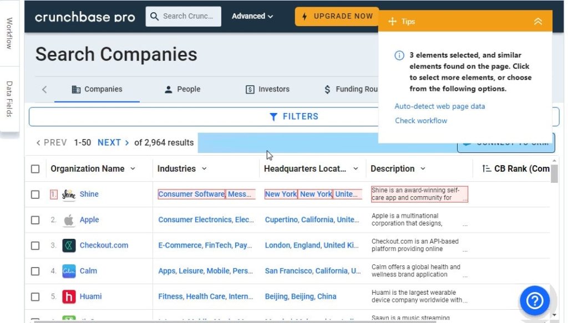This screenshot has width=568, height=323.
Task: Switch to the People tab
Action: 182,89
